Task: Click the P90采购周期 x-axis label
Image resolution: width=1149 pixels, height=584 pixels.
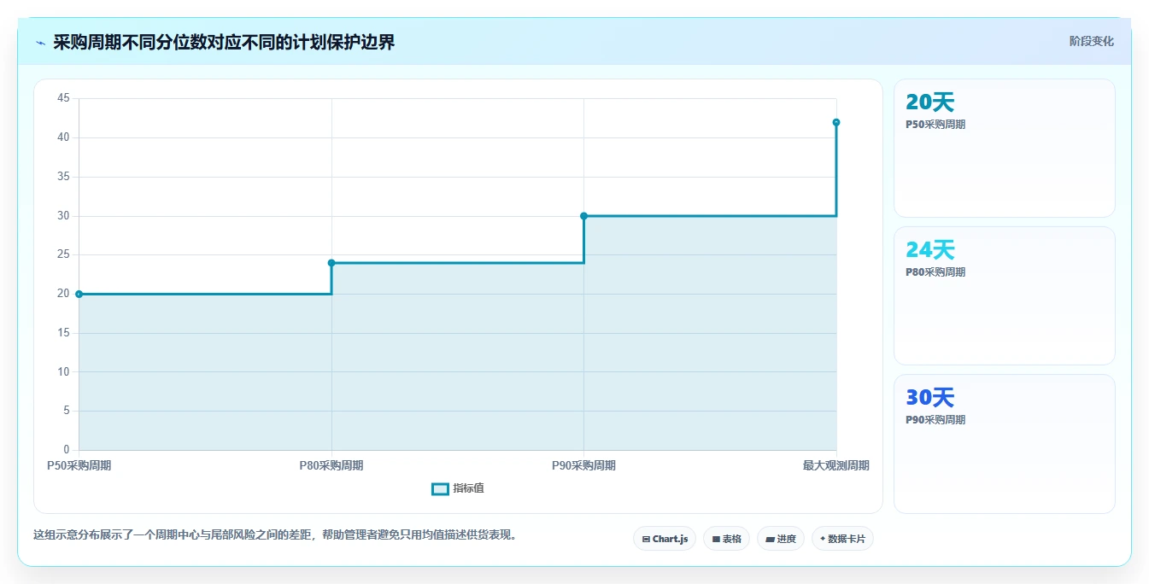Action: [584, 465]
